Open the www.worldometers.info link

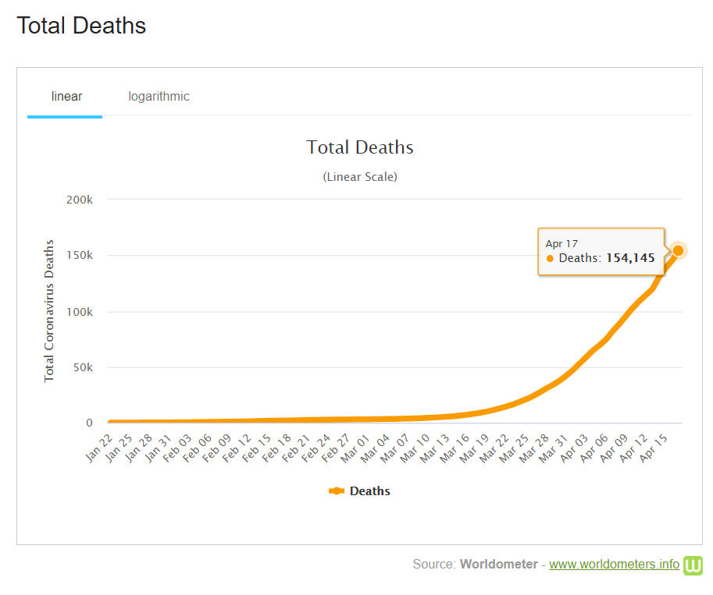click(x=614, y=565)
